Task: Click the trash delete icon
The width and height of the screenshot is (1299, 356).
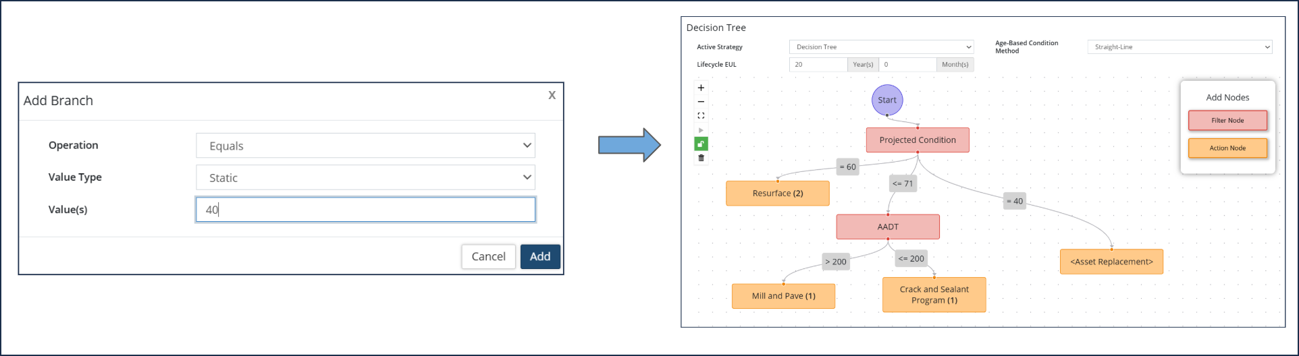Action: click(x=701, y=158)
